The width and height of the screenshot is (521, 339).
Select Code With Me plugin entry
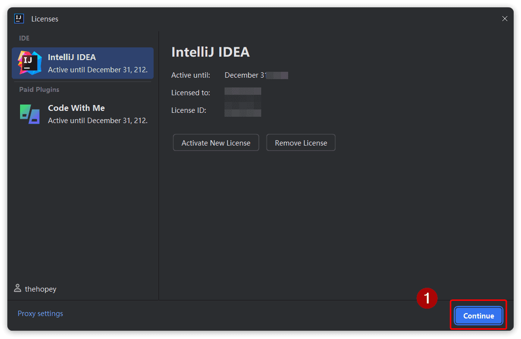pos(83,114)
